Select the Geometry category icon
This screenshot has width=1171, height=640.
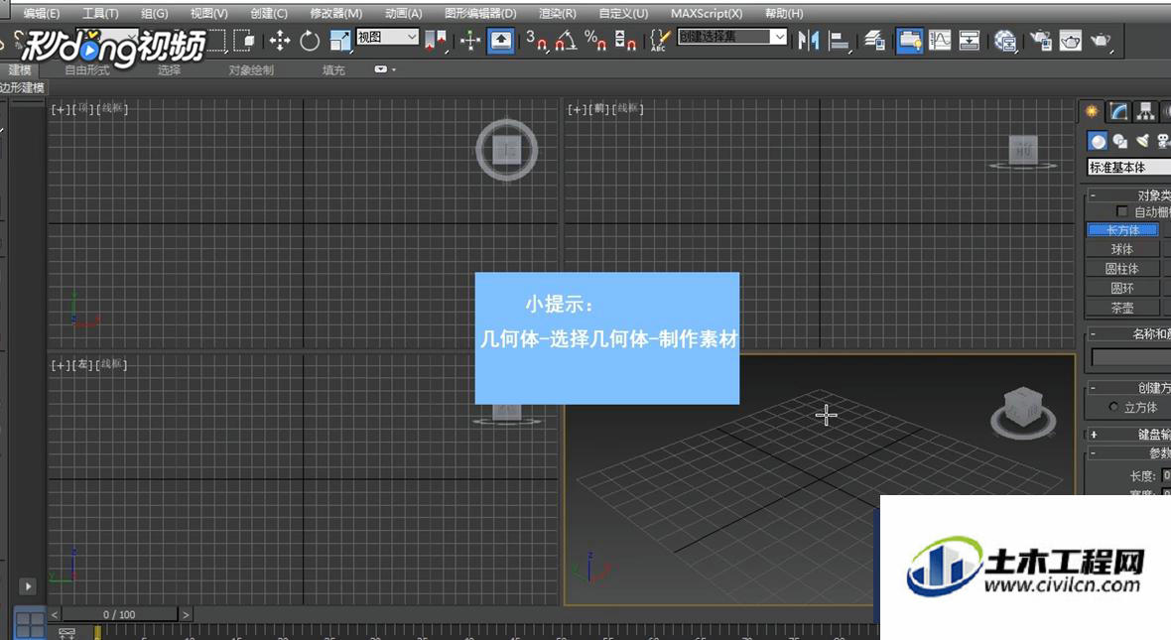(x=1097, y=141)
